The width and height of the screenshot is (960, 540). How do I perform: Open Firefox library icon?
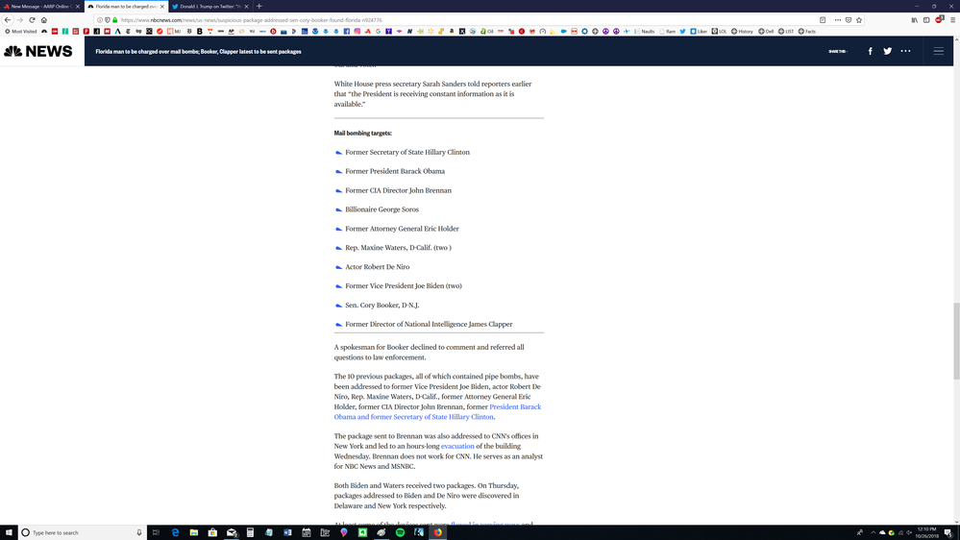(915, 20)
